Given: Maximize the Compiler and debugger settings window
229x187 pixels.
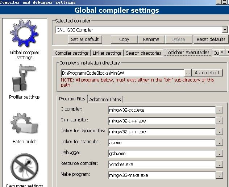Looking at the screenshot, I should pos(225,2).
